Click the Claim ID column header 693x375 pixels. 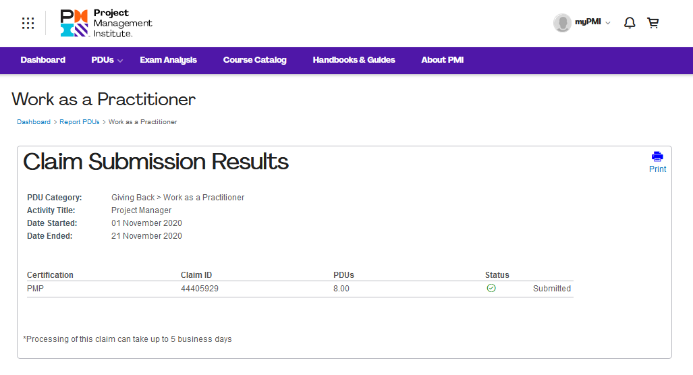pyautogui.click(x=196, y=275)
